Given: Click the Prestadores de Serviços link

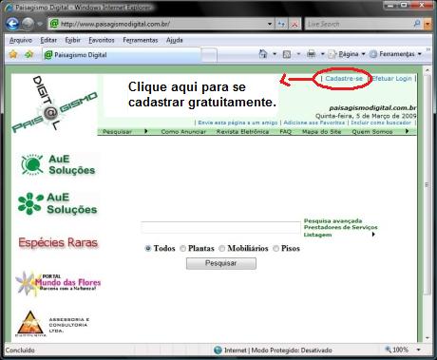Looking at the screenshot, I should click(341, 227).
